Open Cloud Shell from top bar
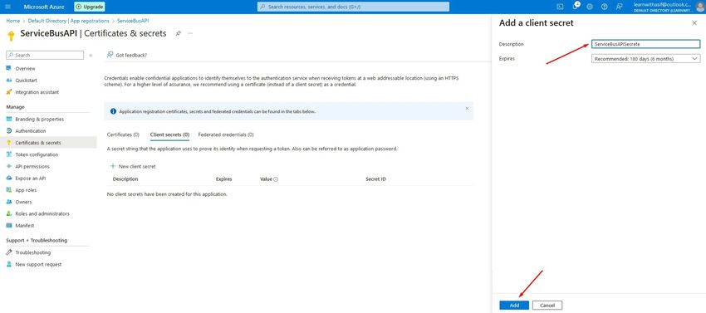Image resolution: width=706 pixels, height=313 pixels. click(x=560, y=7)
